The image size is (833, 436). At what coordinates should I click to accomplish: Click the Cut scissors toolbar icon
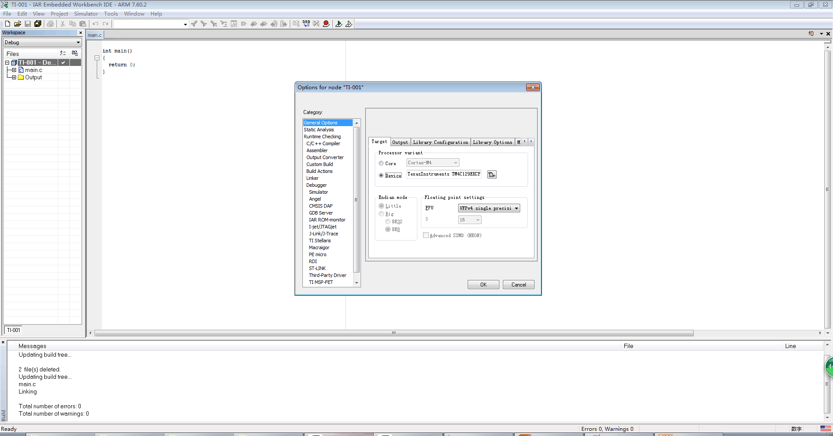coord(63,24)
